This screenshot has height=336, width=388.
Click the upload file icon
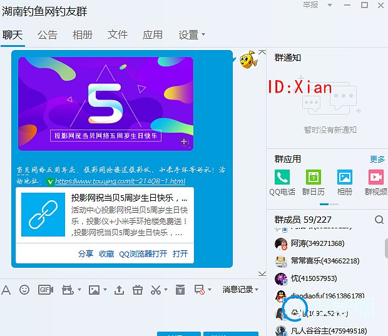pos(119,290)
